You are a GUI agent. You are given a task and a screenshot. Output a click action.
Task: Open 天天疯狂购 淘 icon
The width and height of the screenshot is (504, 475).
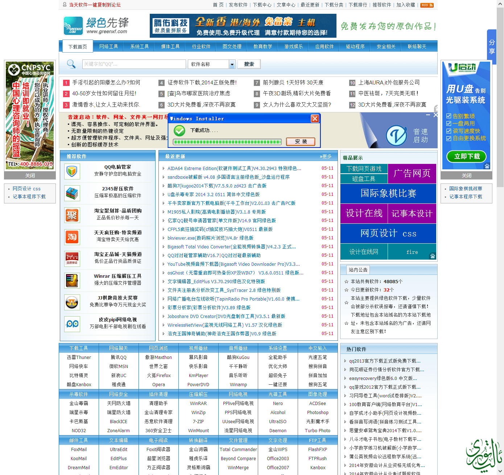pos(72,237)
